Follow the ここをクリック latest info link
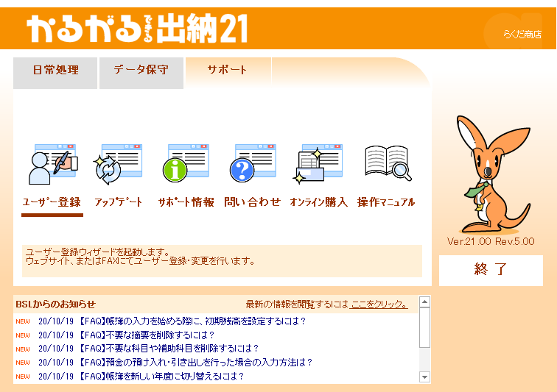The height and width of the screenshot is (392, 557). 379,304
